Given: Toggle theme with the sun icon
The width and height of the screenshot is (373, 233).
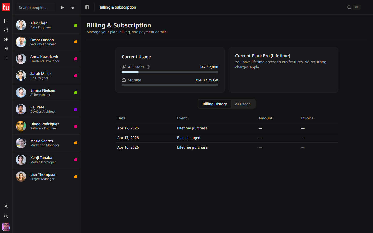Looking at the screenshot, I should [6, 206].
